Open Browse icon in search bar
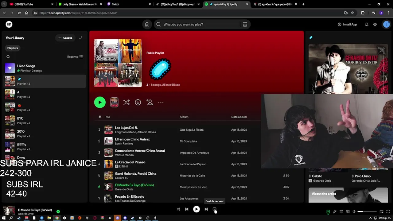Viewport: 393px width, 221px height. 245,25
